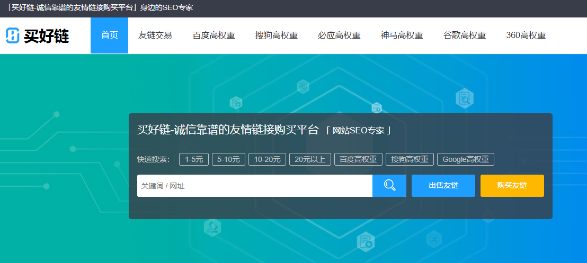Click the magnifier search button
This screenshot has height=263, width=587.
coord(389,186)
